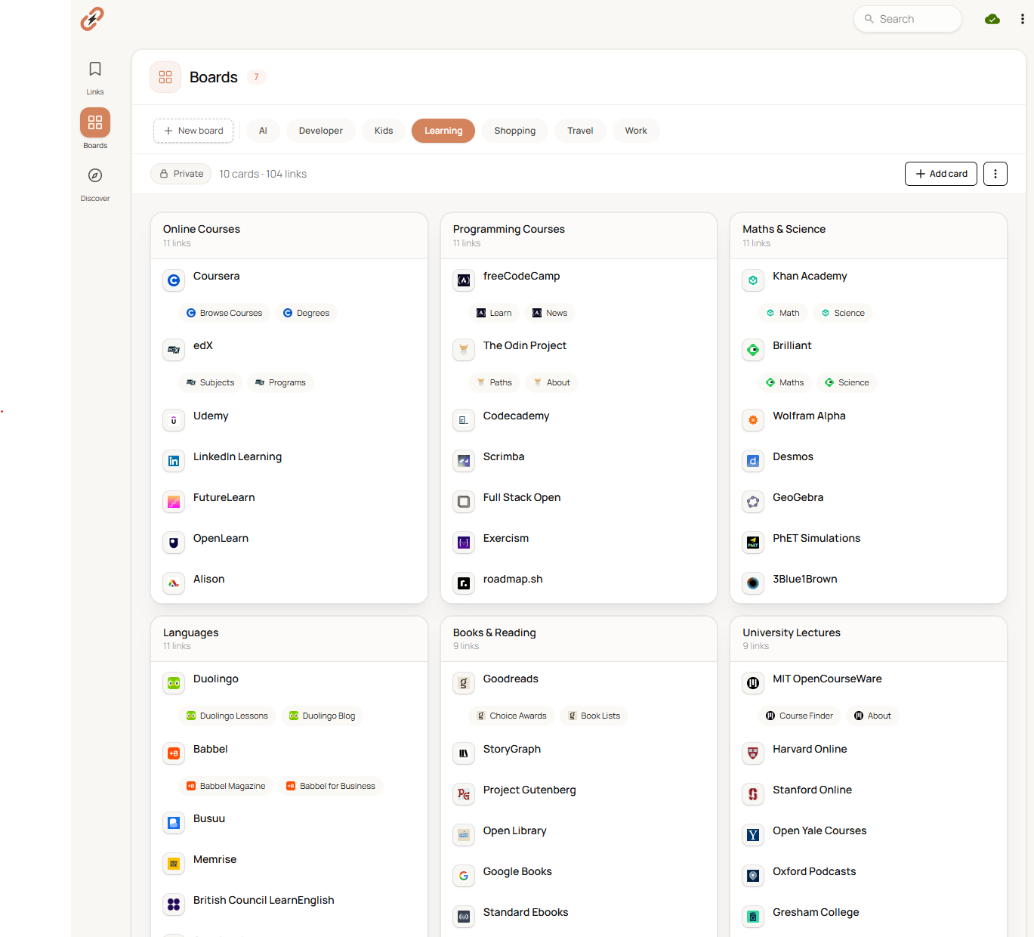Click the Khan Academy favicon
The width and height of the screenshot is (1034, 937).
click(753, 280)
